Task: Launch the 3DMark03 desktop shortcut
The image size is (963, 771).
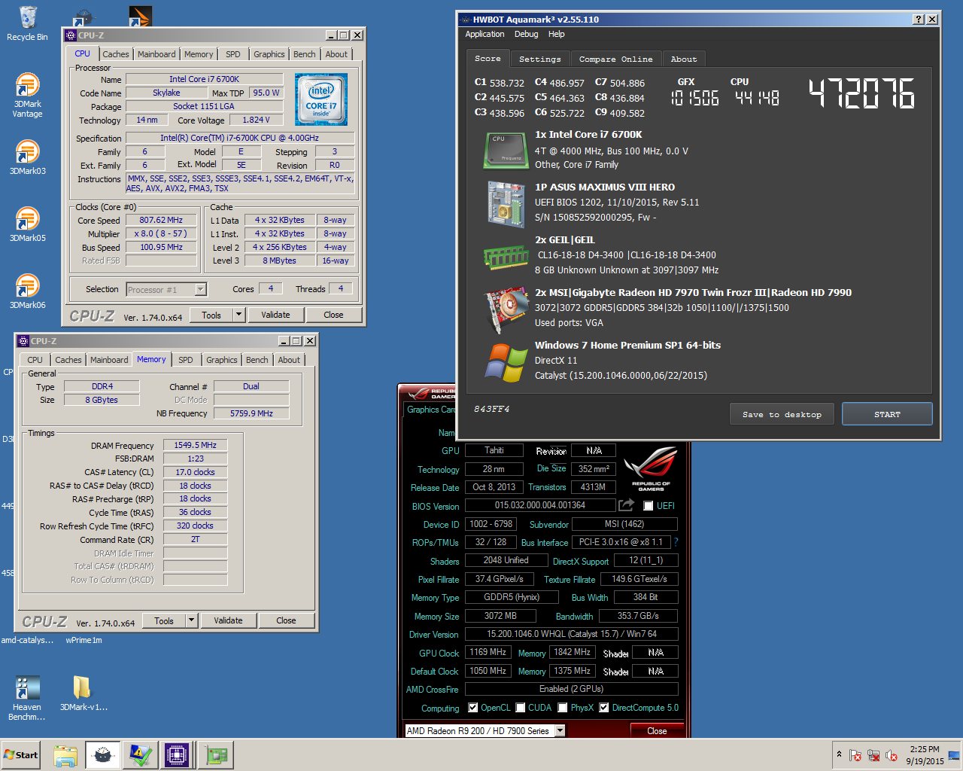Action: tap(27, 157)
